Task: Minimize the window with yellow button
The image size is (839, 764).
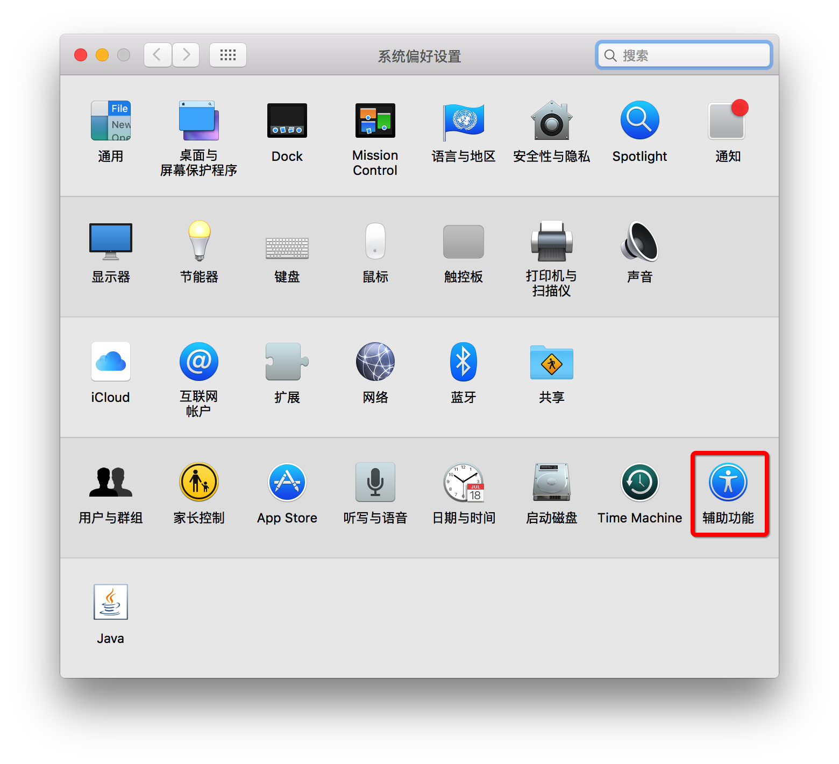Action: [102, 55]
